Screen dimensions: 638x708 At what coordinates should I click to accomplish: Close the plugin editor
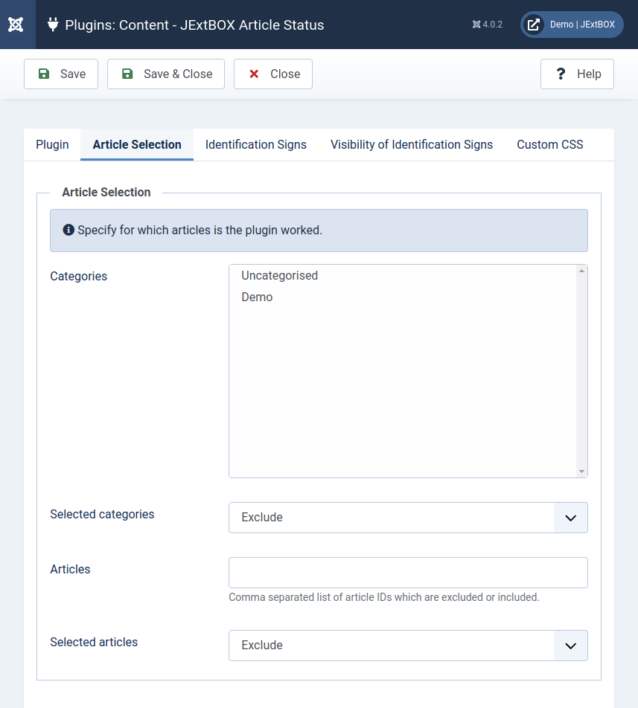[x=273, y=74]
